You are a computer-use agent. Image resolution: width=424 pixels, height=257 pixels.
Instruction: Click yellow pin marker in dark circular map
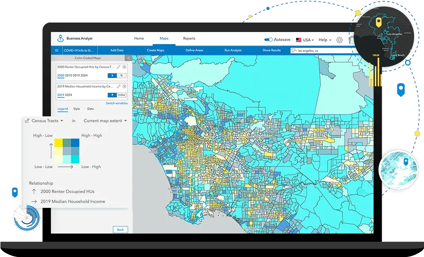click(x=379, y=22)
